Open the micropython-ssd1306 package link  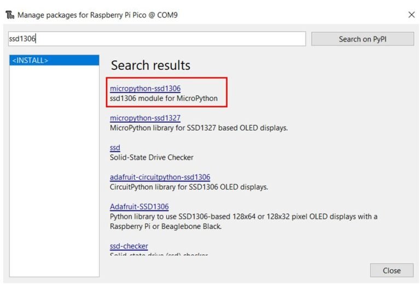pyautogui.click(x=145, y=88)
